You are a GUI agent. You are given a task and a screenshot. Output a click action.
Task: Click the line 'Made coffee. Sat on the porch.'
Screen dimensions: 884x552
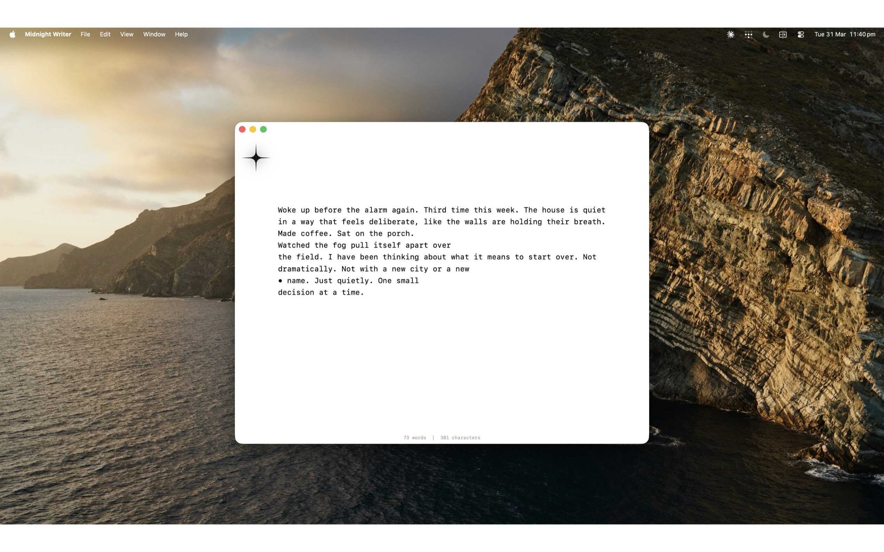click(x=346, y=233)
